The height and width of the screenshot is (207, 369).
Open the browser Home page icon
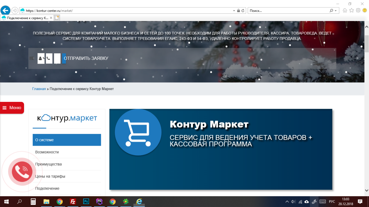coord(345,10)
